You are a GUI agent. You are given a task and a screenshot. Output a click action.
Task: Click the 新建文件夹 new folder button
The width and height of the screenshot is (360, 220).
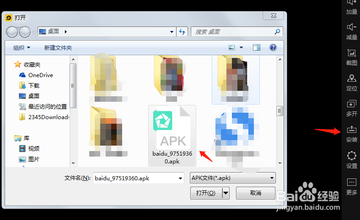pyautogui.click(x=58, y=47)
